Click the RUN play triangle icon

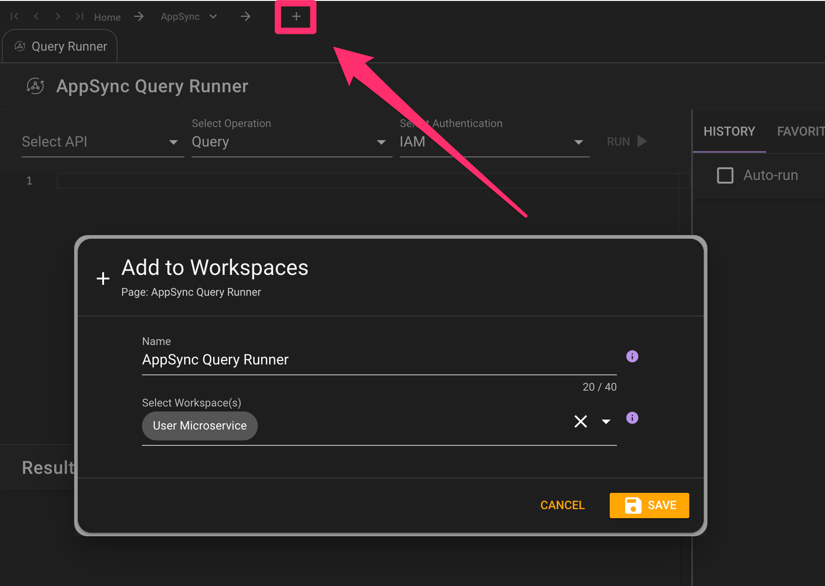tap(642, 142)
